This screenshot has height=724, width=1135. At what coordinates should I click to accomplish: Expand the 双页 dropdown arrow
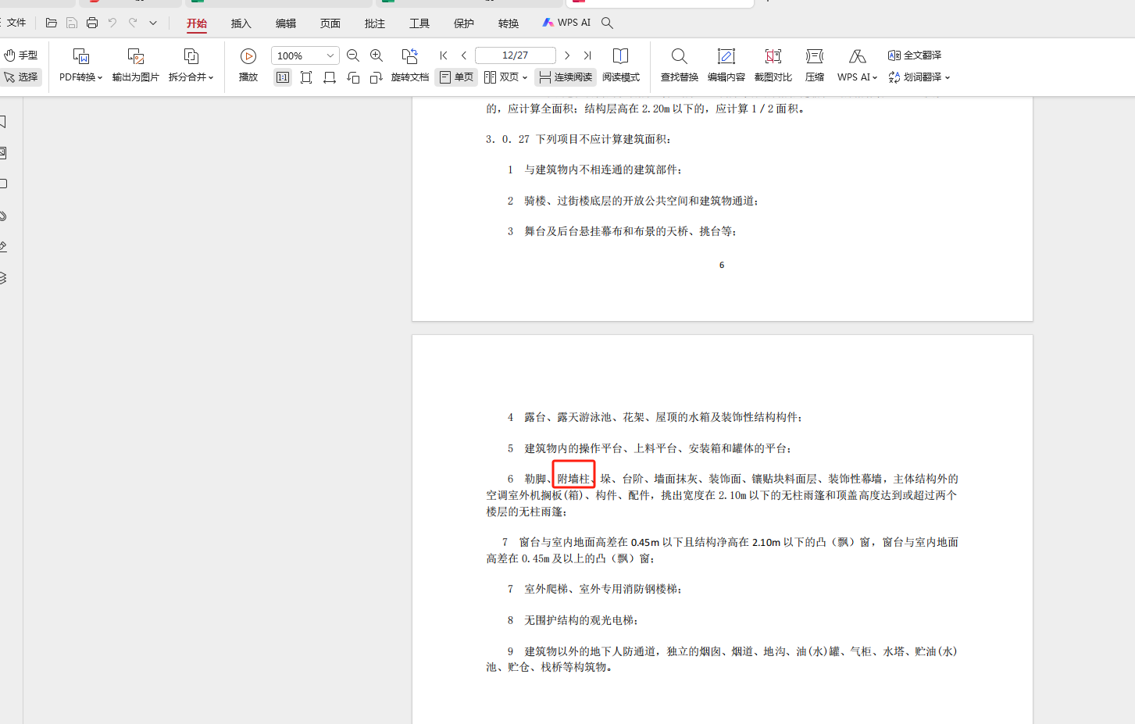(525, 77)
